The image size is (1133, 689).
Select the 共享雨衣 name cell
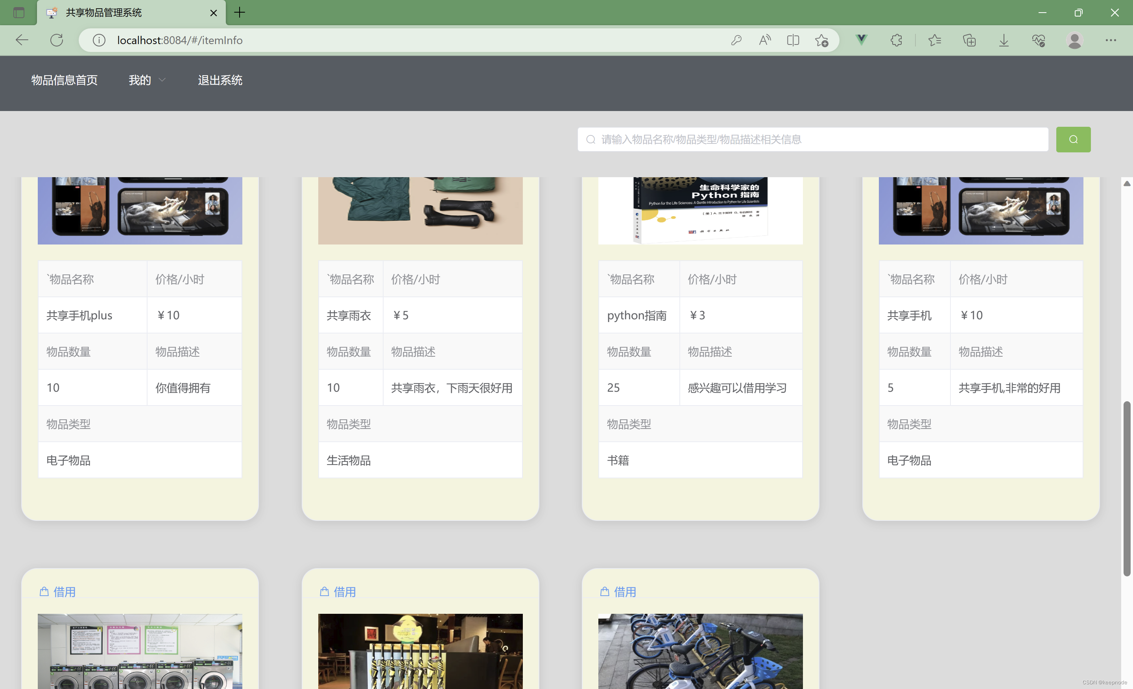click(351, 315)
